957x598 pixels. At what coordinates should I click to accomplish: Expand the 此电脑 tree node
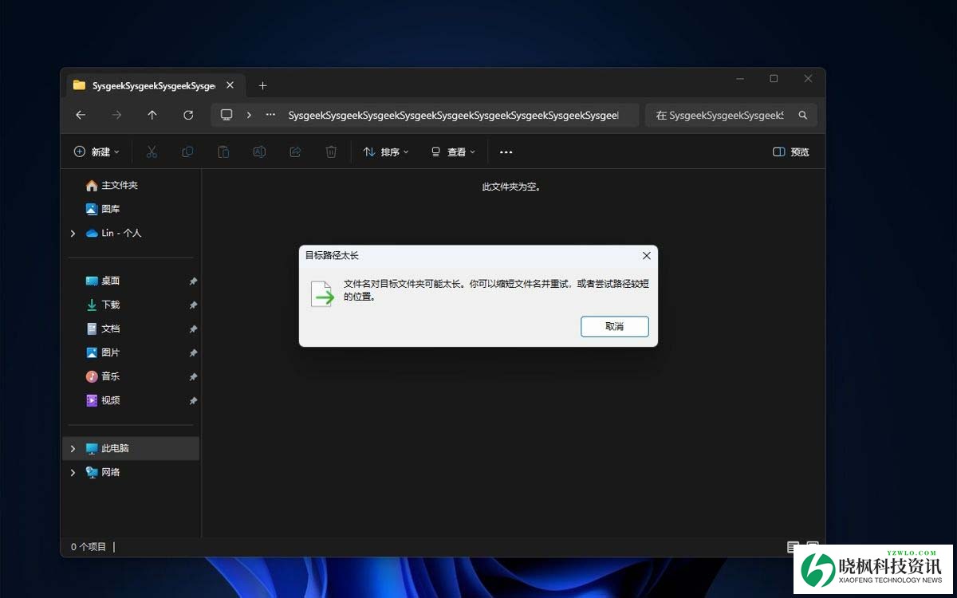point(73,449)
